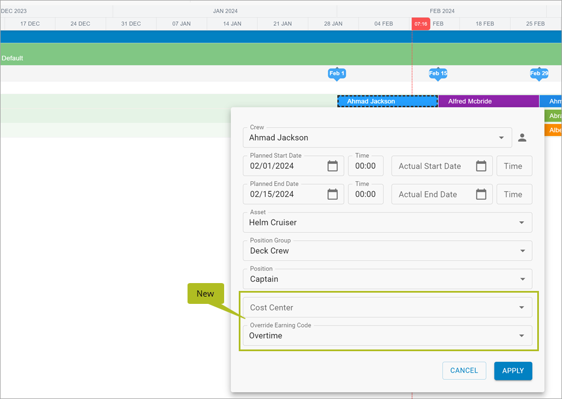The height and width of the screenshot is (399, 562).
Task: Click the 04 FEB week header
Action: click(383, 24)
